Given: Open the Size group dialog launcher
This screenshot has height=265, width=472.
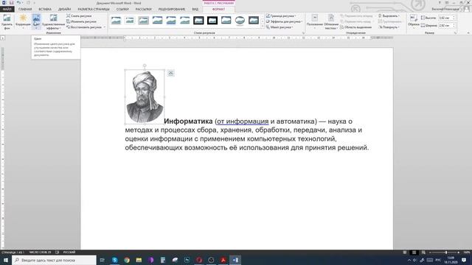Looking at the screenshot, I should (455, 32).
